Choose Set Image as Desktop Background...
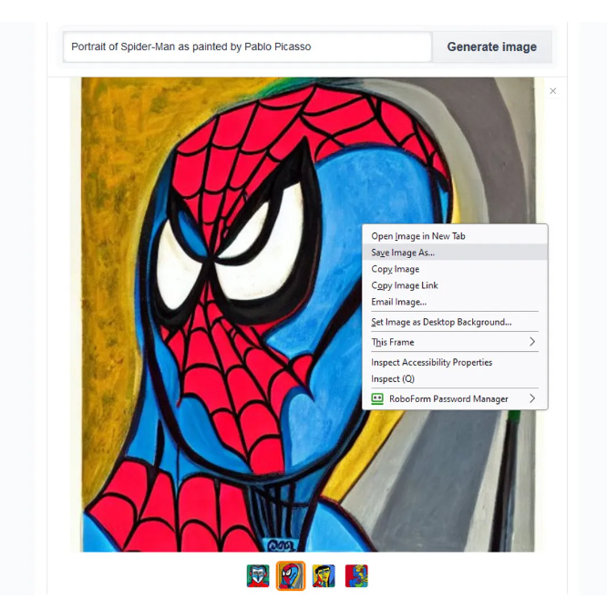The image size is (607, 610). [455, 322]
